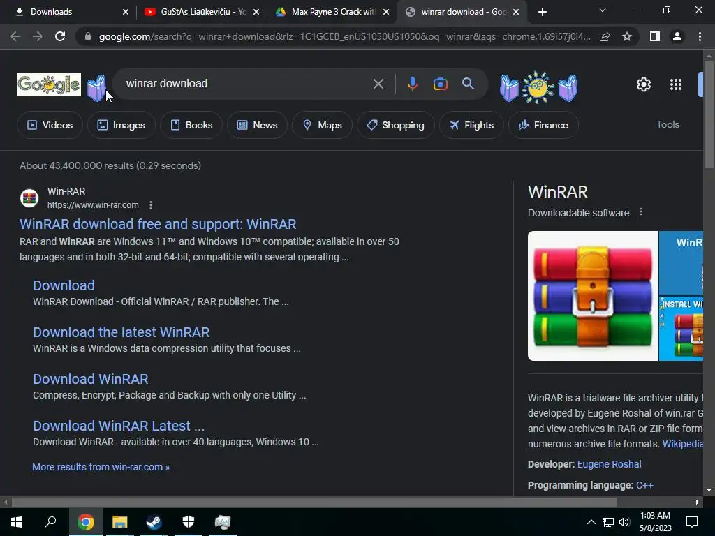Filter results by News

pos(257,125)
